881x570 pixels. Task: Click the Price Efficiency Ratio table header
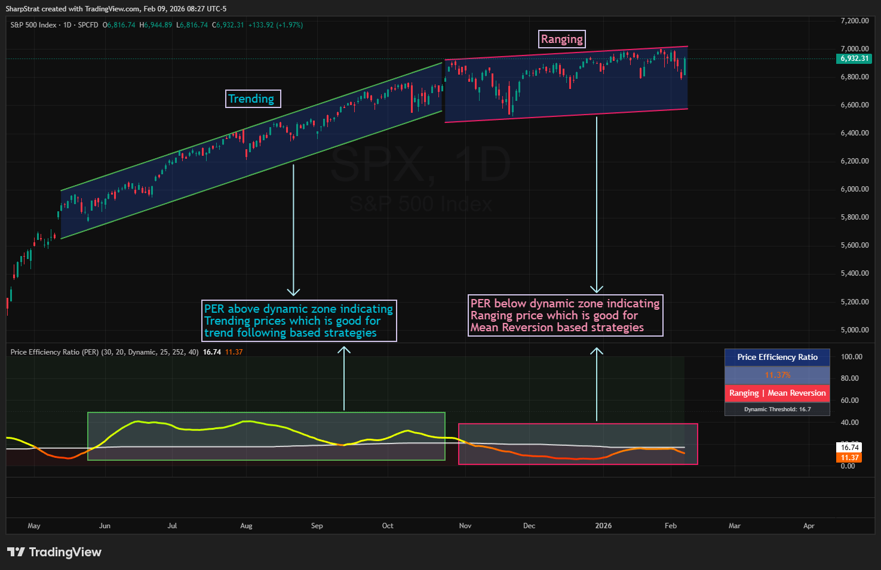(x=777, y=357)
